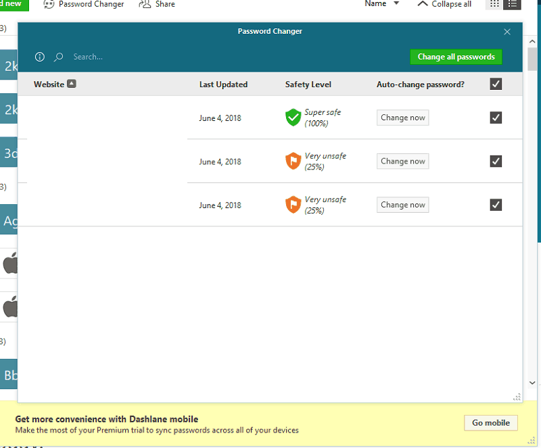Click Change now in the bottom row
Image resolution: width=541 pixels, height=448 pixels.
402,205
